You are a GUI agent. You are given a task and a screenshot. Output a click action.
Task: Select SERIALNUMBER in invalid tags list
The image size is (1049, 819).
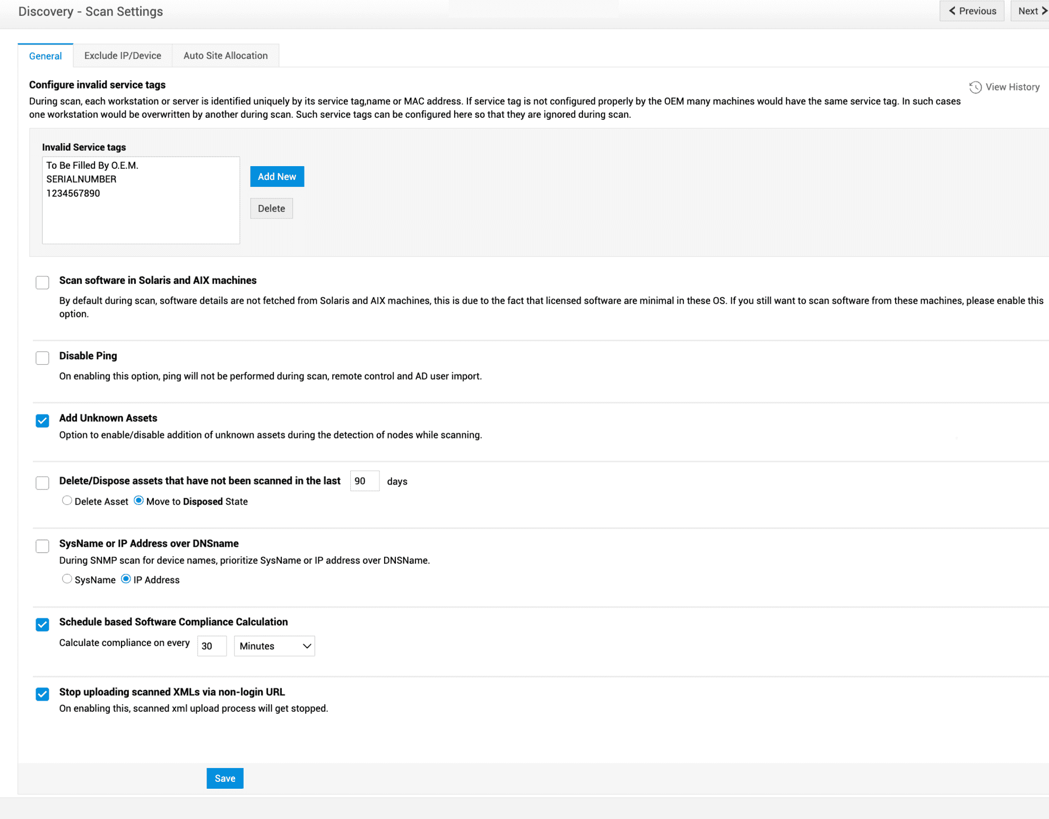point(81,179)
